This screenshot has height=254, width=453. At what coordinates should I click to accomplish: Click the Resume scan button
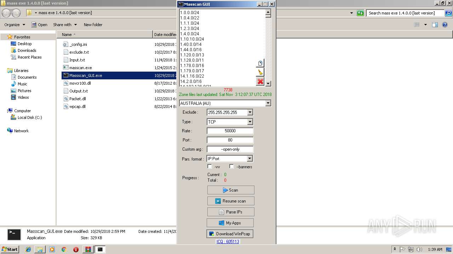(x=231, y=201)
